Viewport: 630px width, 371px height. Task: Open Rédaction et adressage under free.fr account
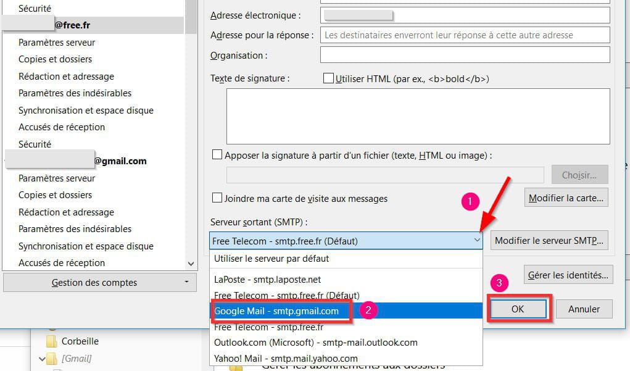pyautogui.click(x=66, y=76)
